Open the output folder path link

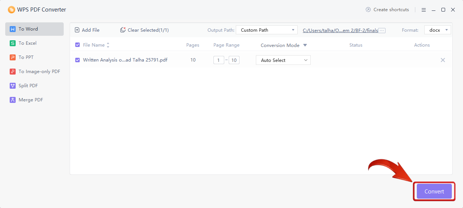340,31
